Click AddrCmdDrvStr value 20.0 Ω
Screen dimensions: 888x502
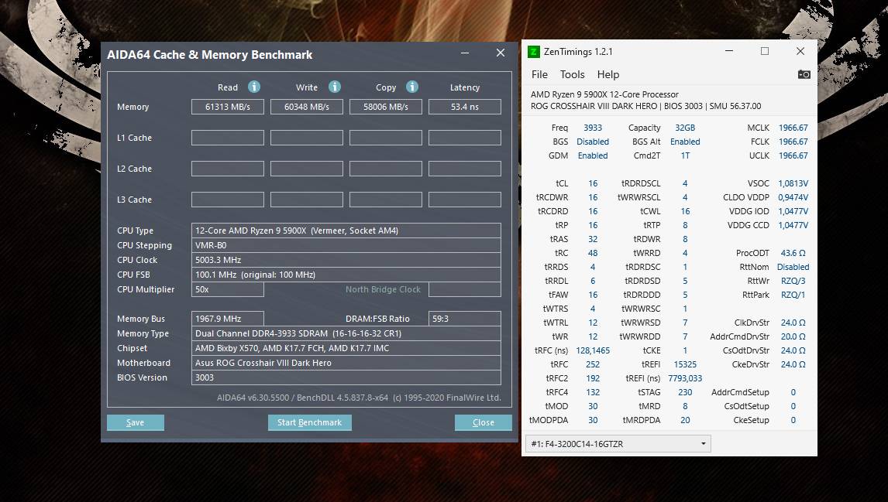point(793,336)
